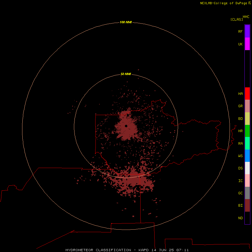Pick the HR green legend swatch
This screenshot has height=252, width=252.
pos(247,131)
